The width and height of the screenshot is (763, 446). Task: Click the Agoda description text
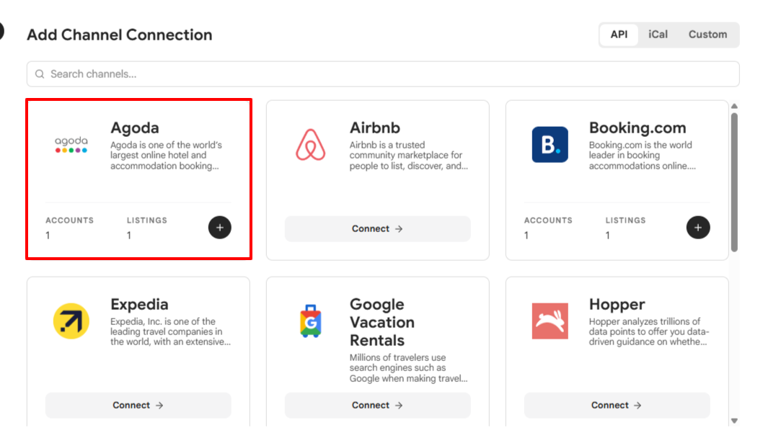(166, 155)
